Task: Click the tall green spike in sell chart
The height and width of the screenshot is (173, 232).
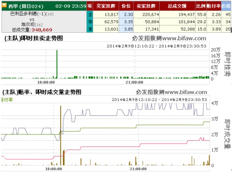Action: pos(57,64)
